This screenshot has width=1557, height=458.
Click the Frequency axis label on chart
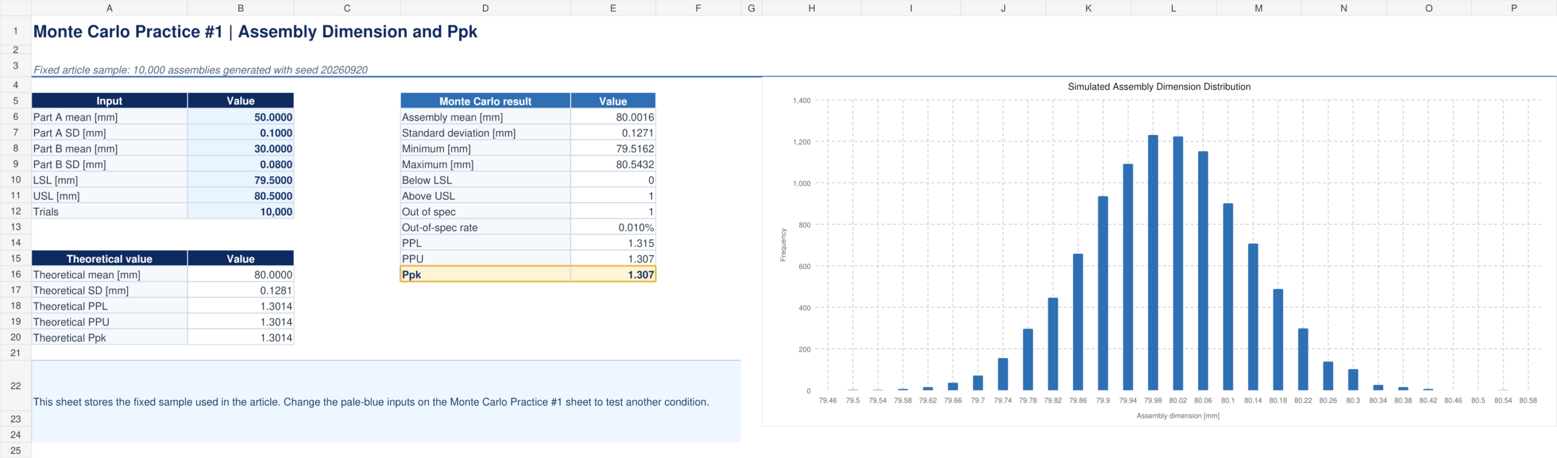(783, 245)
